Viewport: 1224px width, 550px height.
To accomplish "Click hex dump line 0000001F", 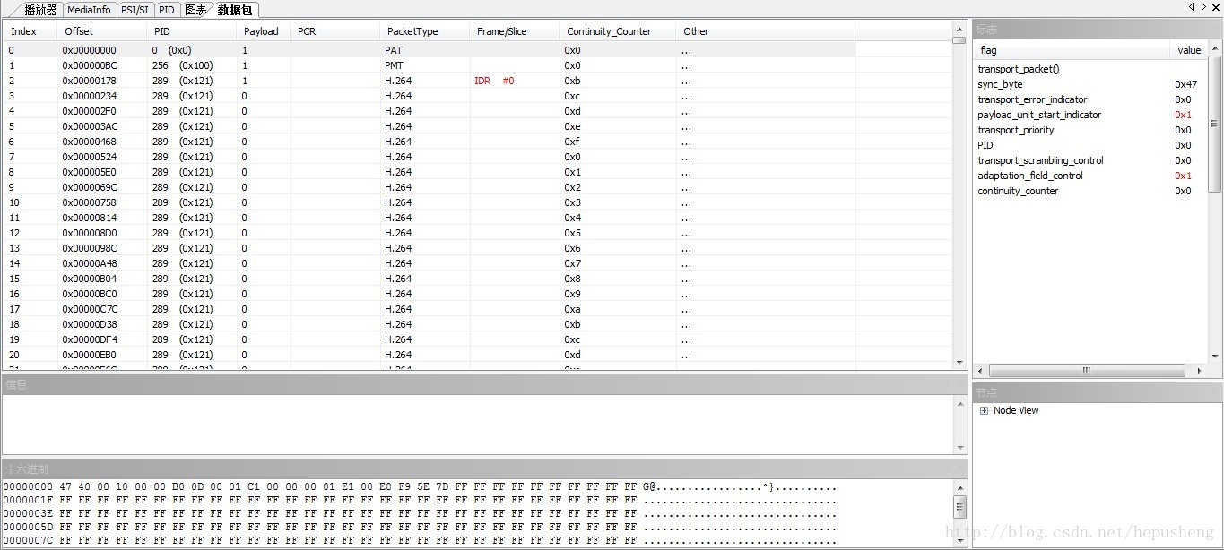I will coord(420,500).
